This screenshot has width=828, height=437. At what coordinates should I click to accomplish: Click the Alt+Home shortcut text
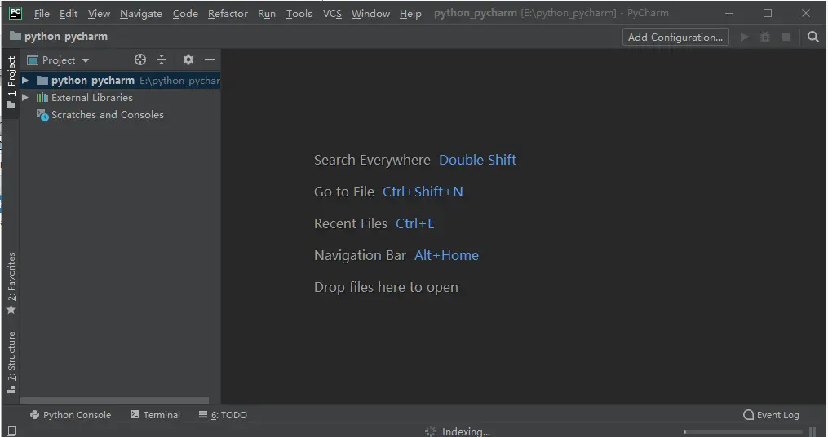click(x=446, y=255)
